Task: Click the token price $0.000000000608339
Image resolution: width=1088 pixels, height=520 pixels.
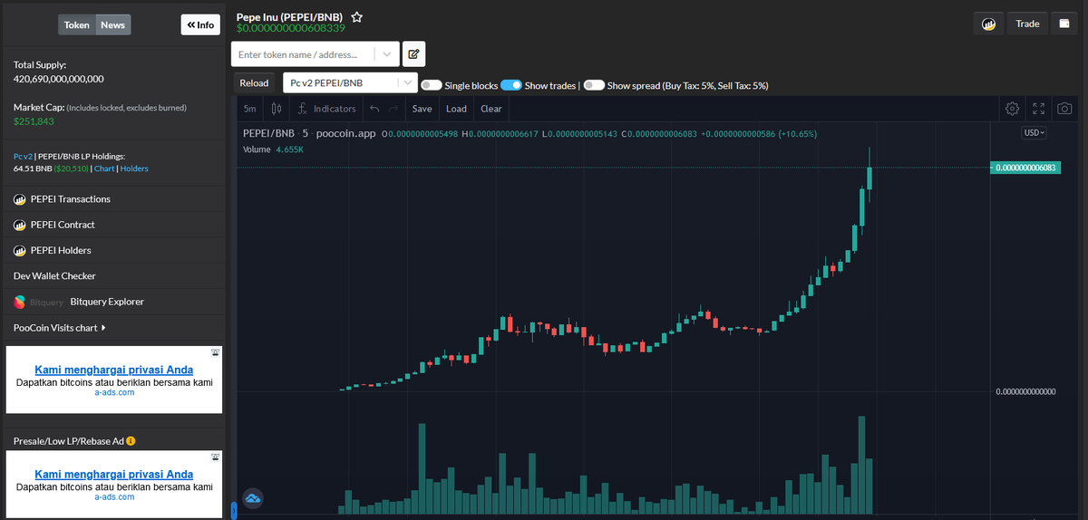Action: tap(291, 28)
